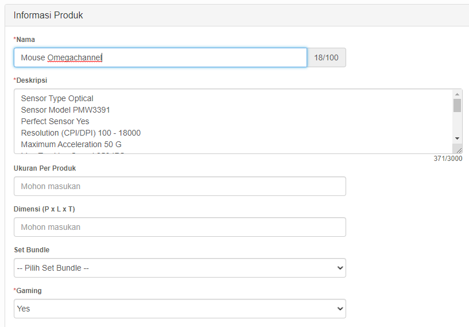Click the Ukuran Per Produk label
This screenshot has width=469, height=327.
[45, 168]
